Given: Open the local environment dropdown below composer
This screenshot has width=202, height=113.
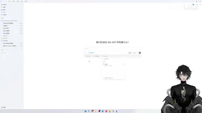Looking at the screenshot, I should 97,56.
